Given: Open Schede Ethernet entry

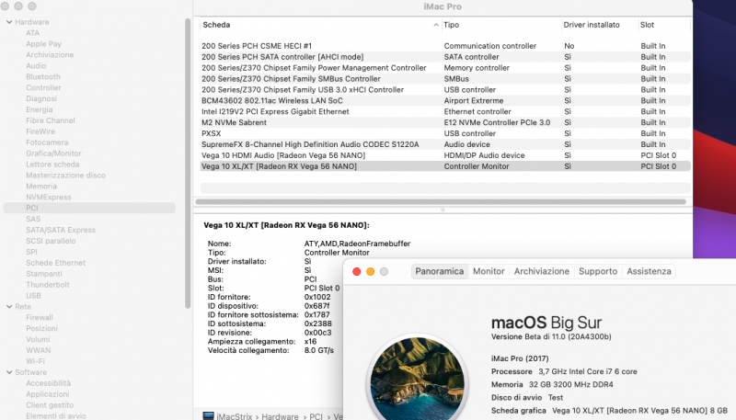Looking at the screenshot, I should (x=56, y=263).
